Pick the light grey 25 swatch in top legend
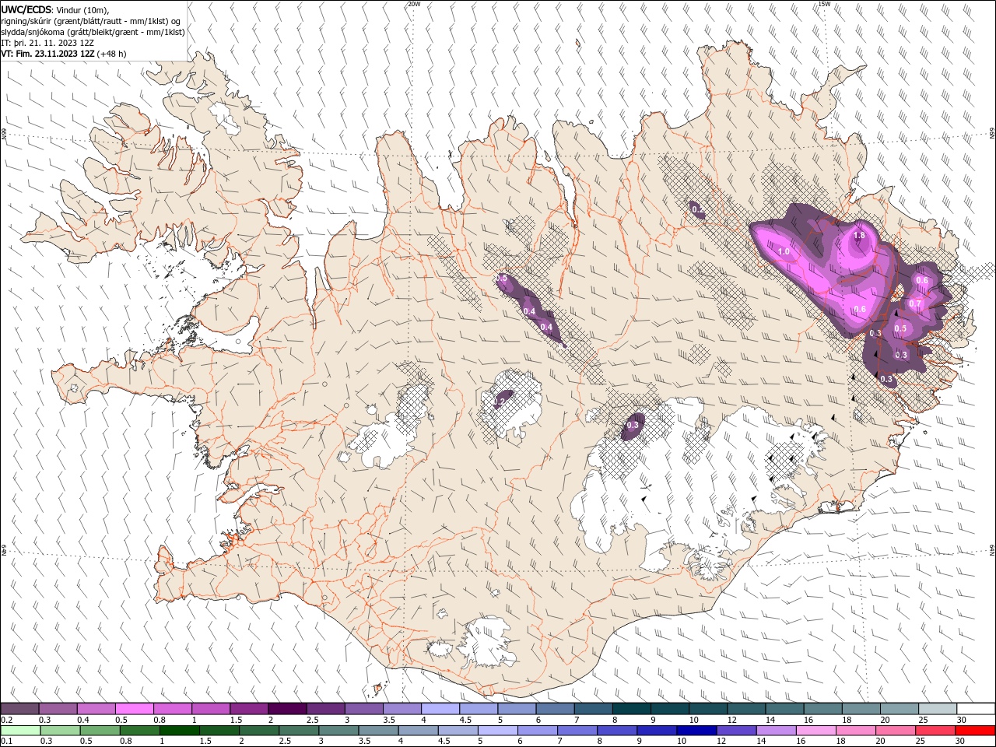Viewport: 996px width, 747px height. point(938,708)
